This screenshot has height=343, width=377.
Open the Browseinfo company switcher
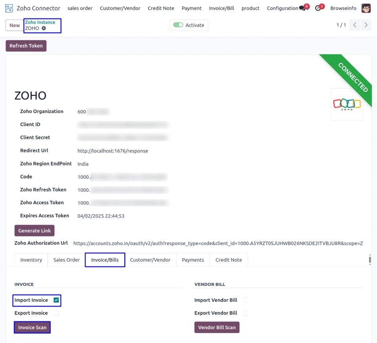[x=343, y=8]
